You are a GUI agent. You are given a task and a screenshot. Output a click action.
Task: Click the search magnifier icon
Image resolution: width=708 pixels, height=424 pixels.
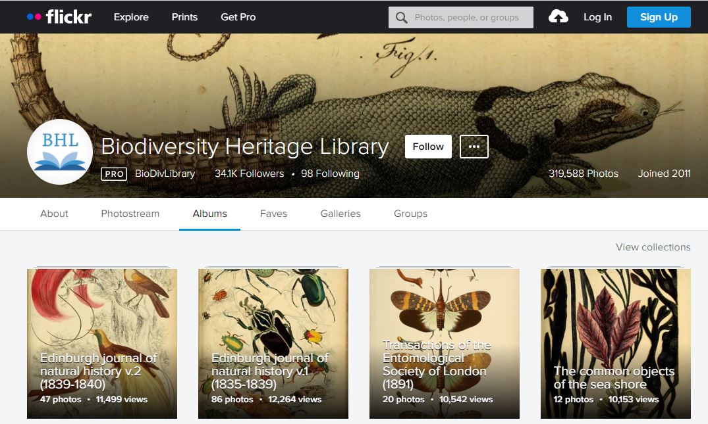pyautogui.click(x=401, y=17)
